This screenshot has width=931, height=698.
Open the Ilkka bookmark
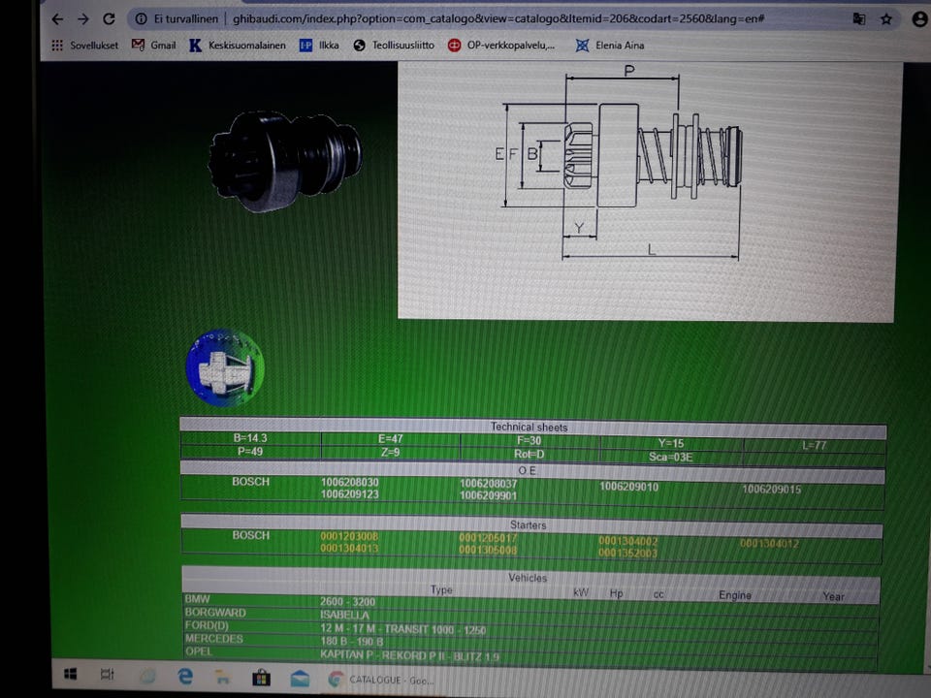319,46
